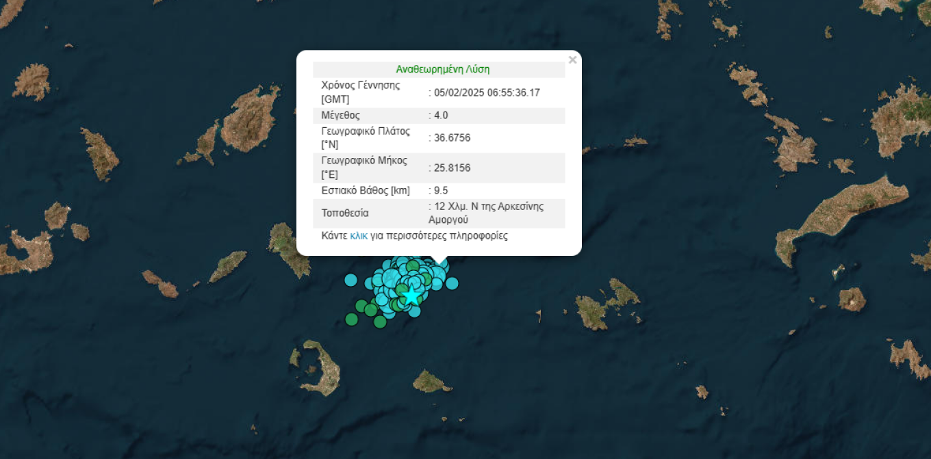Click the leftmost green earthquake marker

[x=351, y=318]
